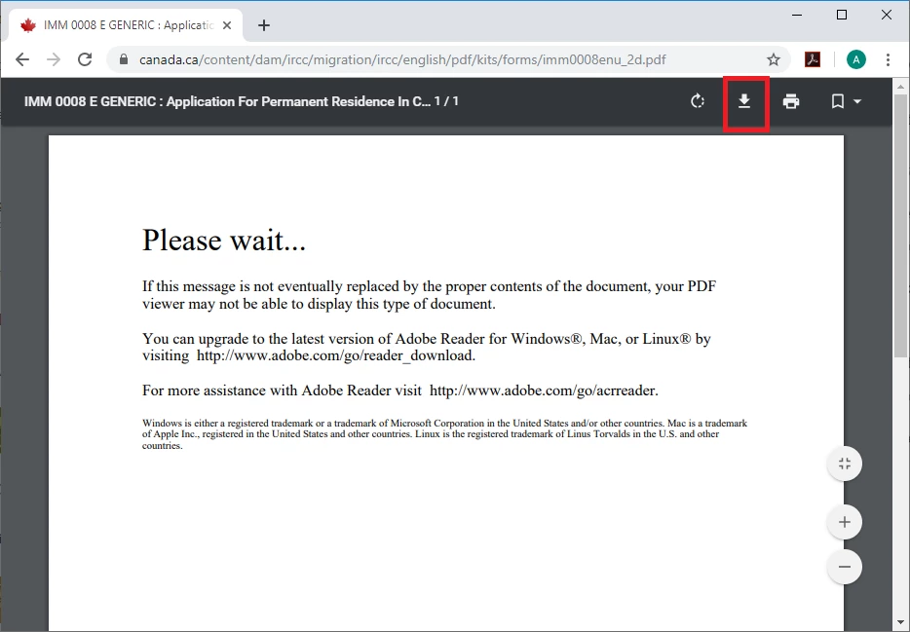Viewport: 910px width, 632px height.
Task: Click the adobe.com/go/reader_download URL text
Action: click(x=336, y=355)
